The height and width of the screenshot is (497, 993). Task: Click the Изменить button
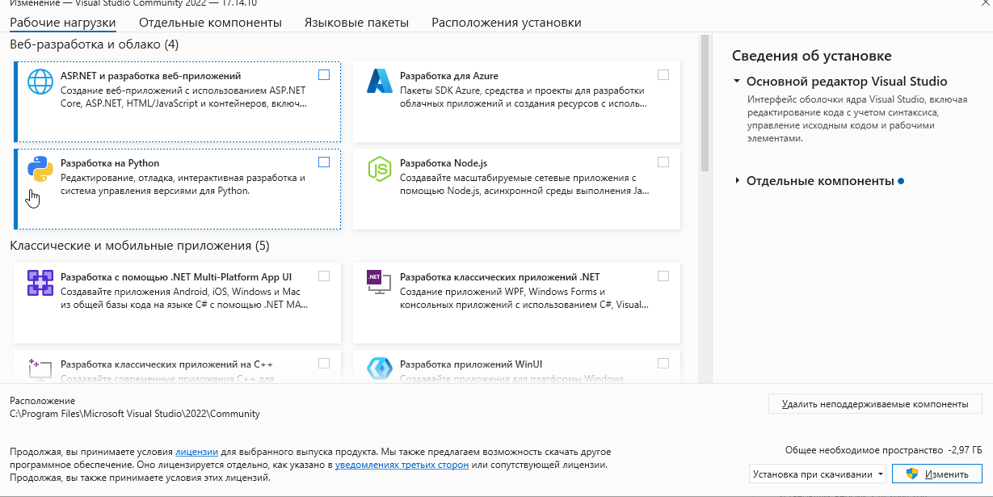click(x=937, y=474)
